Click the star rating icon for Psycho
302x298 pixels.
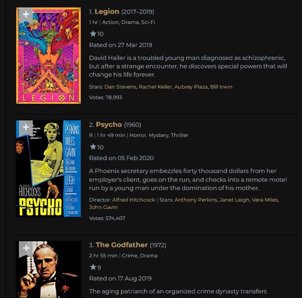pyautogui.click(x=93, y=147)
